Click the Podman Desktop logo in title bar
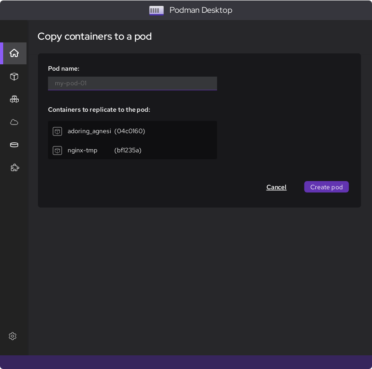Screen dimensions: 372x369 pos(156,10)
